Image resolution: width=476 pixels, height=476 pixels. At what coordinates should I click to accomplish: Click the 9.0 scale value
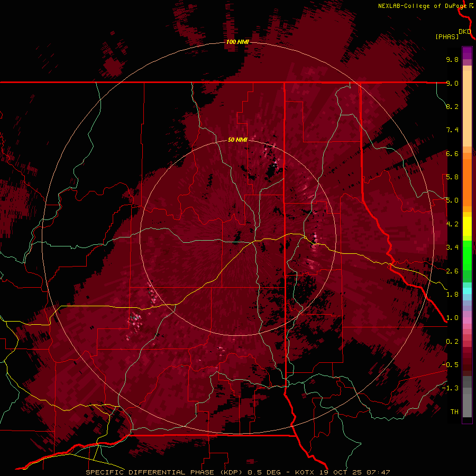tap(452, 83)
